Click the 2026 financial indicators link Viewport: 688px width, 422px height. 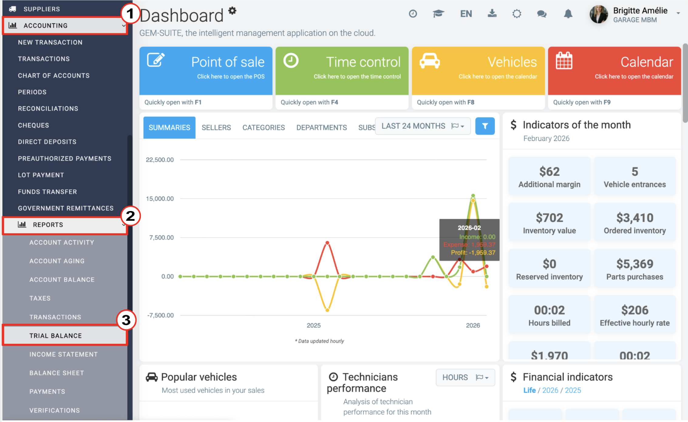point(550,390)
